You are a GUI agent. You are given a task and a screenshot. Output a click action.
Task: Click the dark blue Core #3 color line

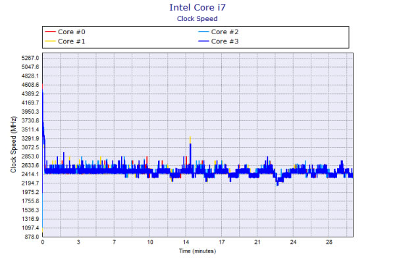(203, 41)
